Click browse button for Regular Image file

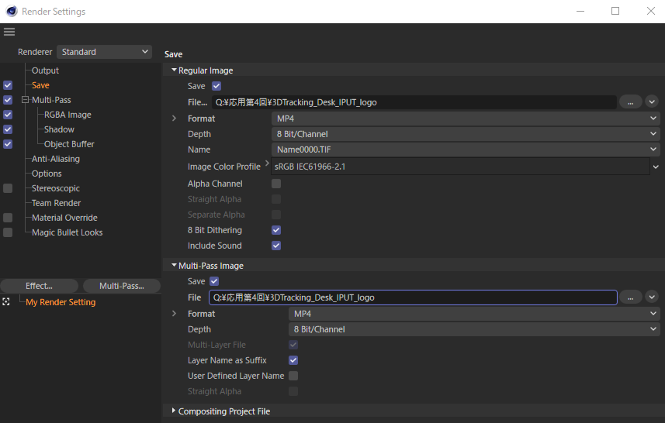(x=630, y=101)
